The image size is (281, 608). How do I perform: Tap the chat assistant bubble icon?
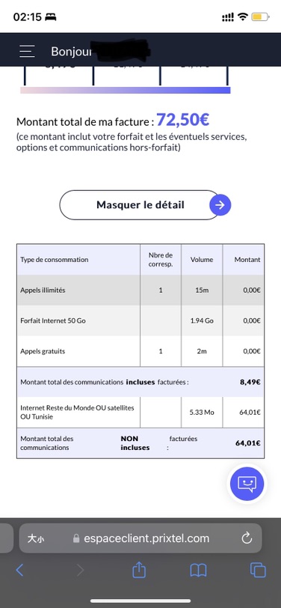(247, 484)
